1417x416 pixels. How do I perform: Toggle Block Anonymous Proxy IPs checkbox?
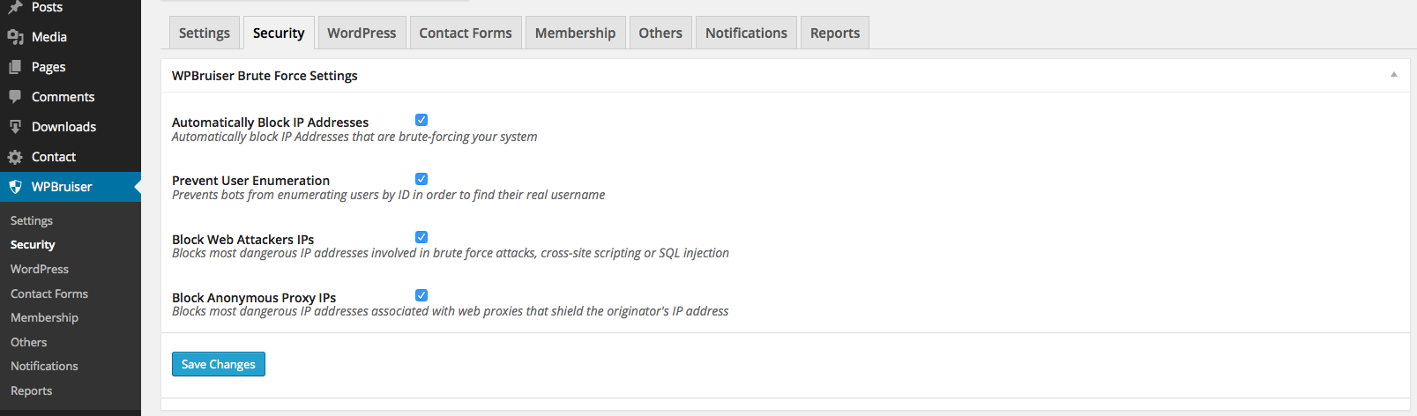(421, 295)
